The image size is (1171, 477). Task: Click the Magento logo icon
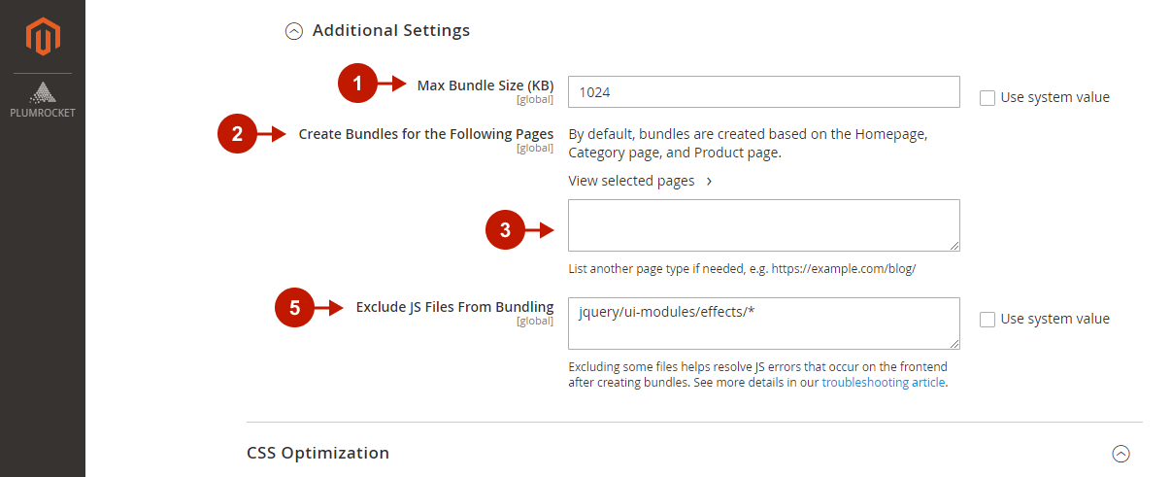pos(43,36)
